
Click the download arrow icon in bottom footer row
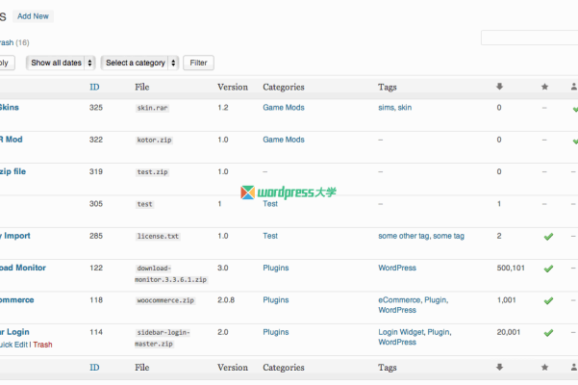499,368
